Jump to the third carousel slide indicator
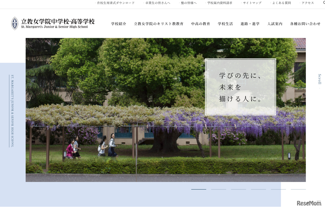 click(238, 189)
